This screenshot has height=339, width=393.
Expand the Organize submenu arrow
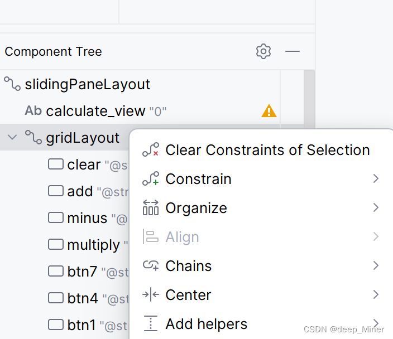click(x=376, y=207)
